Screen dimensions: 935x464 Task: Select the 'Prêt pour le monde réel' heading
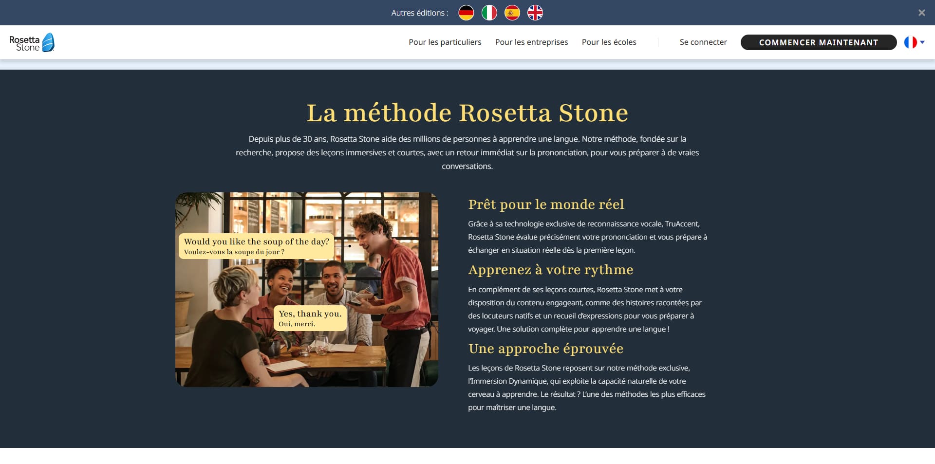click(546, 204)
